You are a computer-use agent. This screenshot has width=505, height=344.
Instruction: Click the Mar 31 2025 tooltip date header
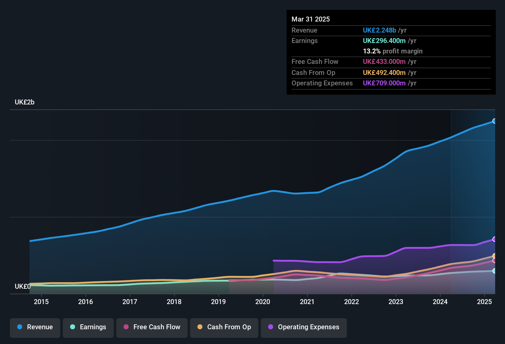coord(311,19)
